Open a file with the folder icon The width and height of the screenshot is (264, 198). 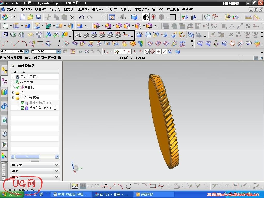point(31,17)
